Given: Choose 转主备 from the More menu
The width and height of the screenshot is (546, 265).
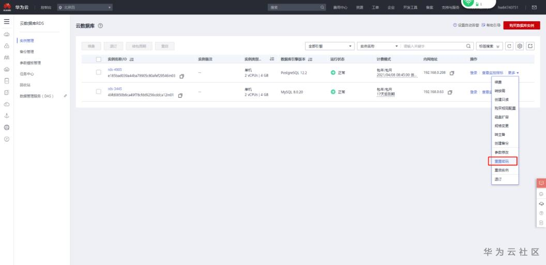Looking at the screenshot, I should click(499, 135).
